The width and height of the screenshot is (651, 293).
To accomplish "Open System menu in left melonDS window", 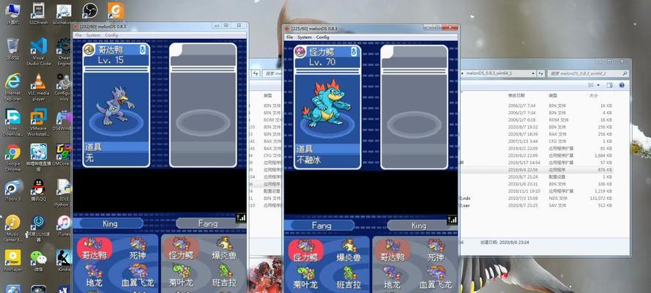I will point(93,35).
